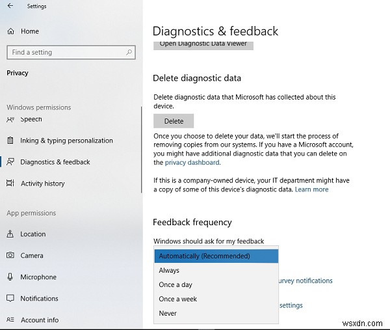Click the Inking & typing personalization icon

click(x=10, y=141)
